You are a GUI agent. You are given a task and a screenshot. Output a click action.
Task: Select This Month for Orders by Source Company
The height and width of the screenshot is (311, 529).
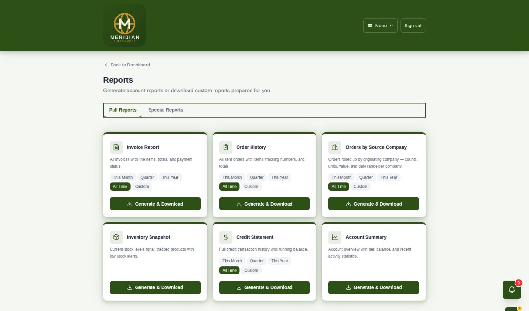tap(341, 177)
